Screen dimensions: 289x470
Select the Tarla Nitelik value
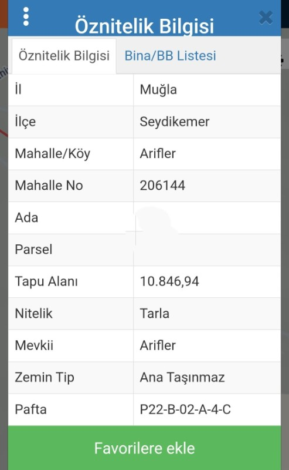pyautogui.click(x=154, y=314)
